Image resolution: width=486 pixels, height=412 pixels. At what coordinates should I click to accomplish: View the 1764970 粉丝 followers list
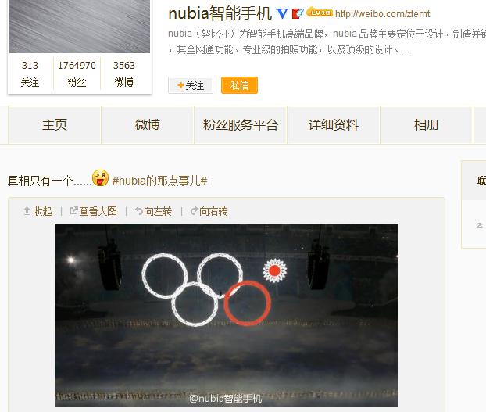click(77, 73)
